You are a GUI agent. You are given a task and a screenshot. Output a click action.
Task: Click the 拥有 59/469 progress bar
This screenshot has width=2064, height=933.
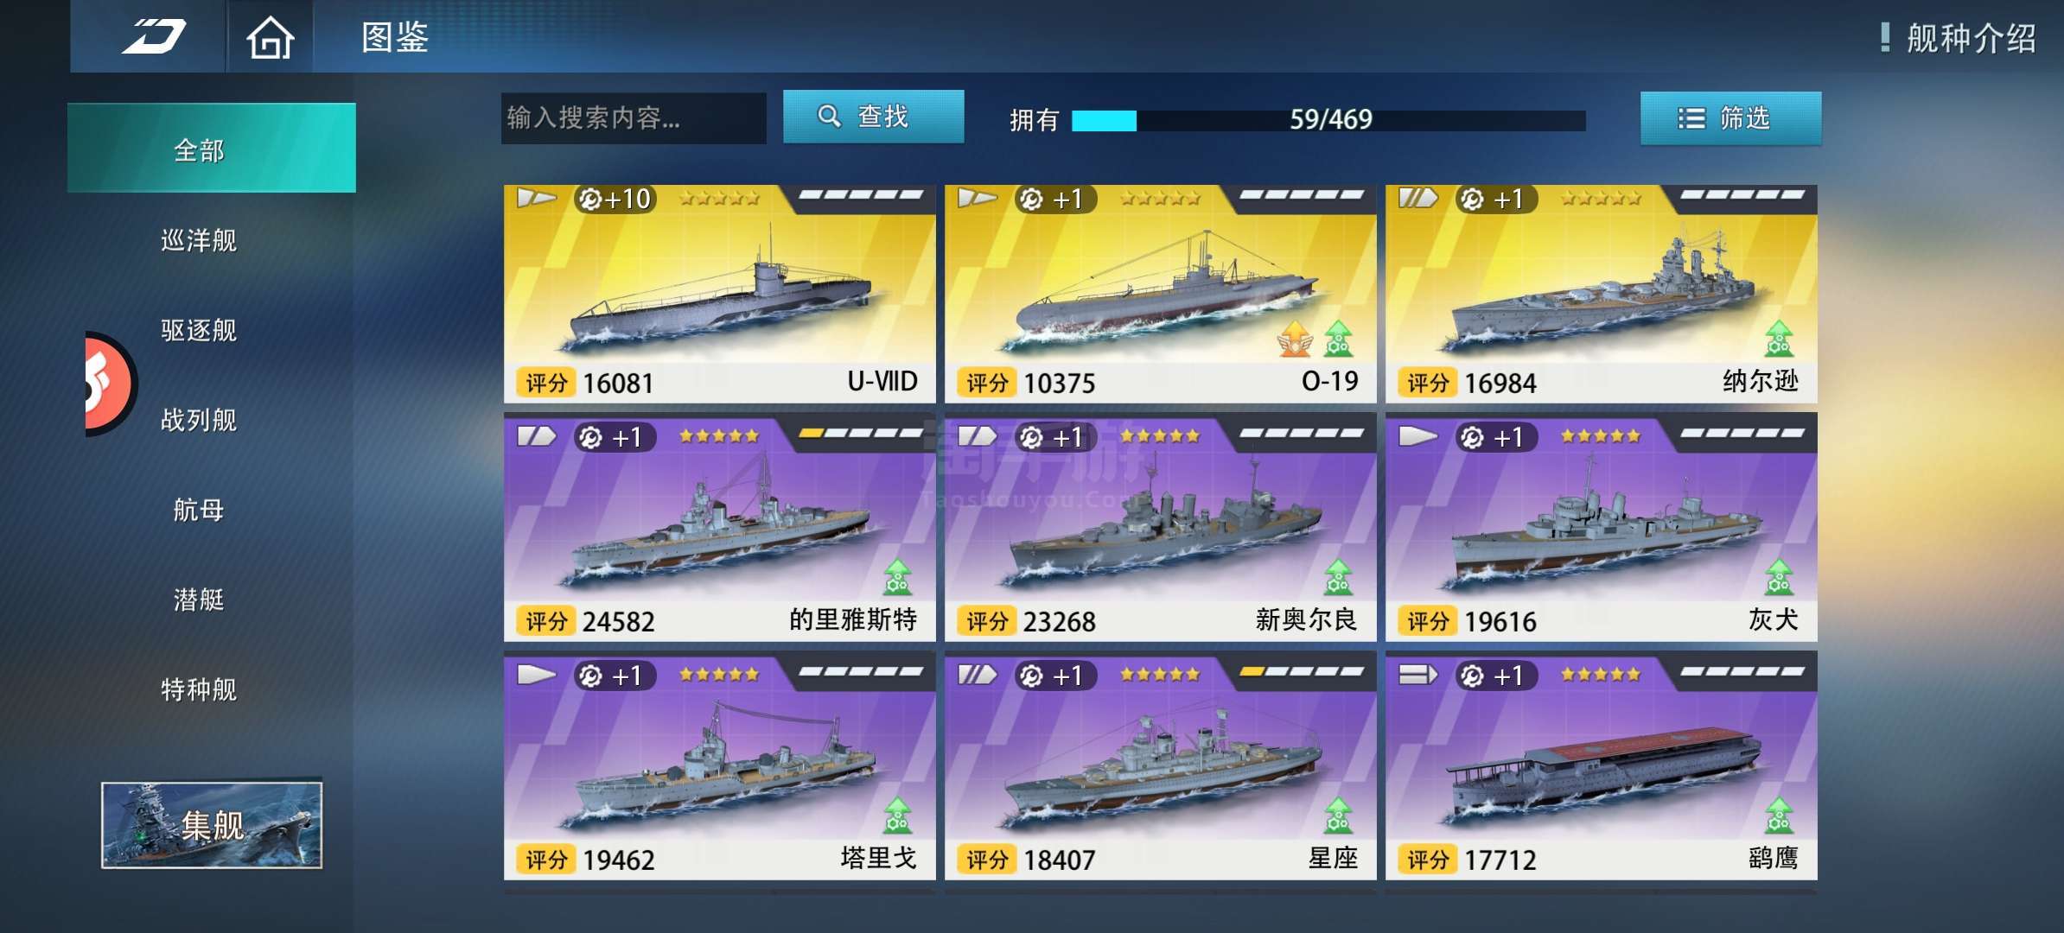click(1328, 120)
